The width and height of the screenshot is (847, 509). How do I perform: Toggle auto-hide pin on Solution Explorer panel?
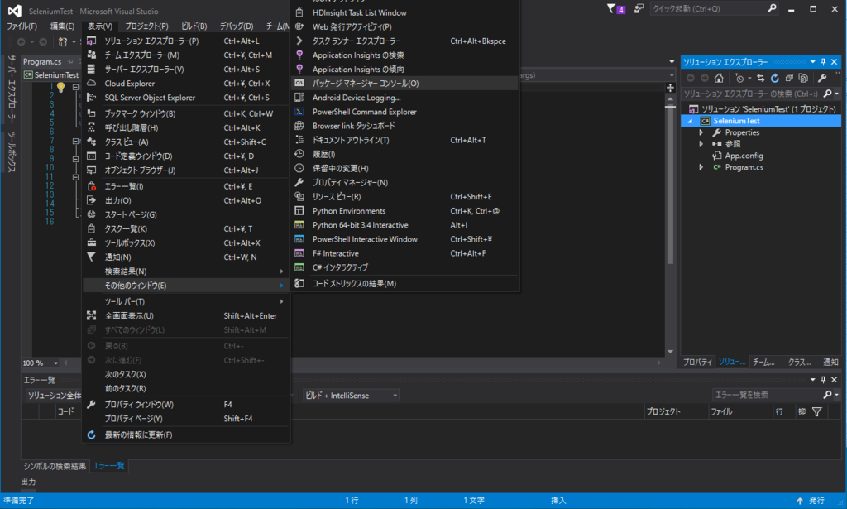click(x=823, y=61)
